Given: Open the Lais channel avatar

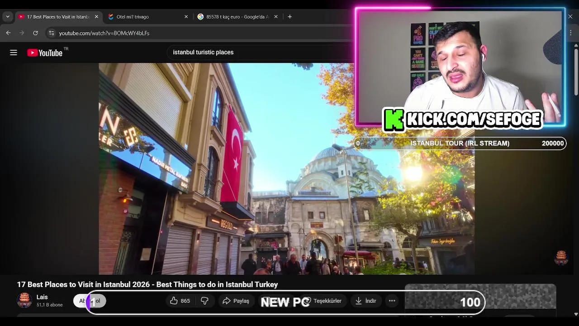Looking at the screenshot, I should [24, 301].
